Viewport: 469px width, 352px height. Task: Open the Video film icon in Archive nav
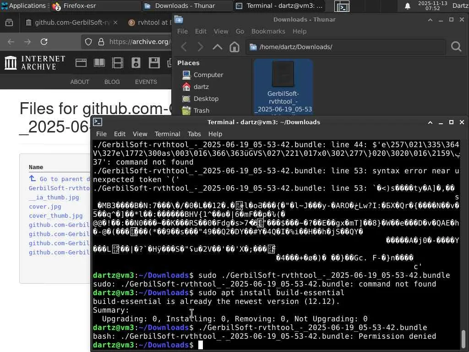point(118,63)
